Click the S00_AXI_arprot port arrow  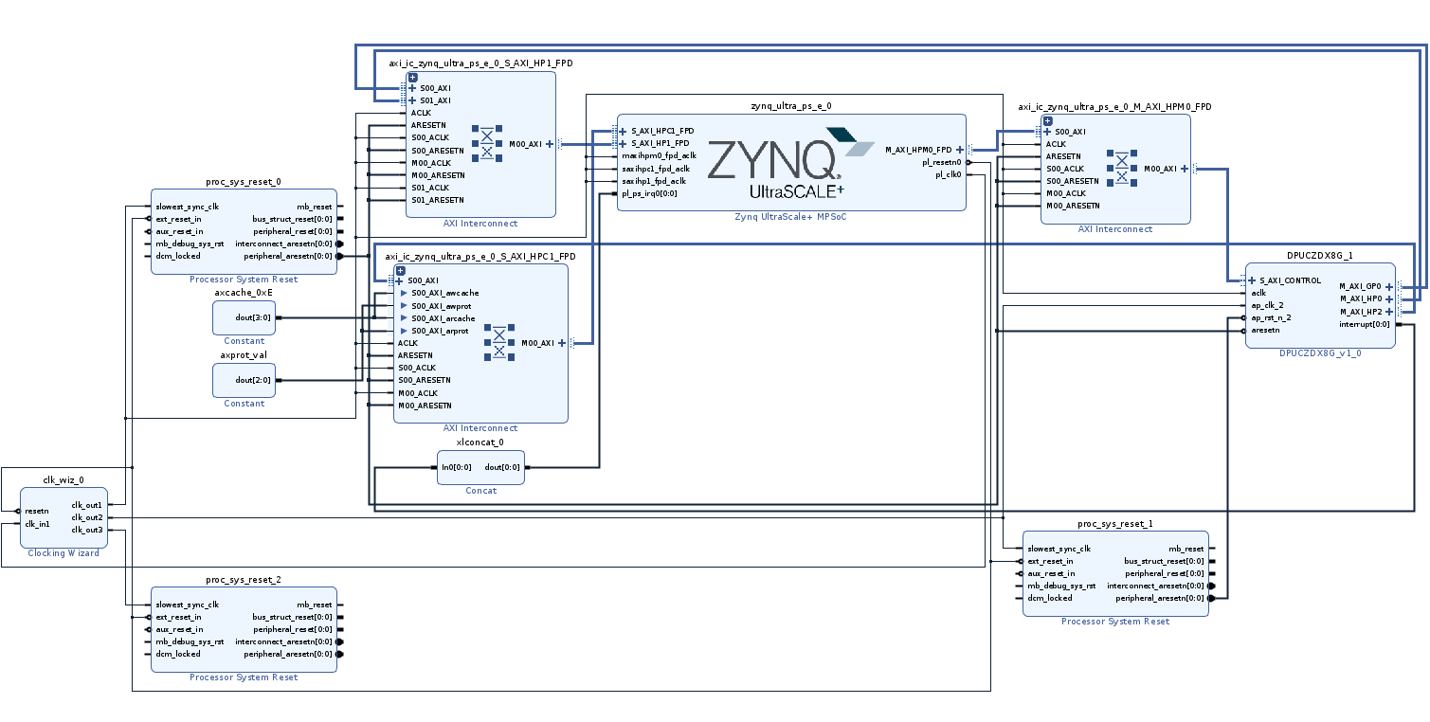pyautogui.click(x=405, y=331)
